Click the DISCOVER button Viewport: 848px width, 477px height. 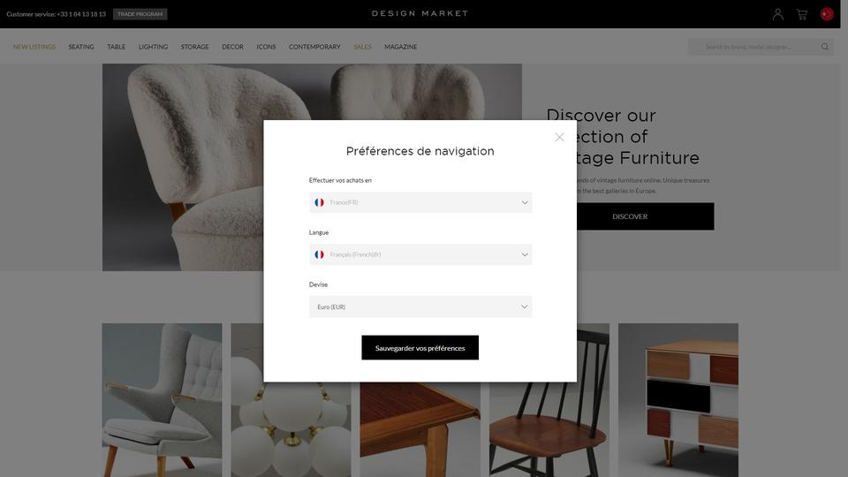(x=630, y=216)
